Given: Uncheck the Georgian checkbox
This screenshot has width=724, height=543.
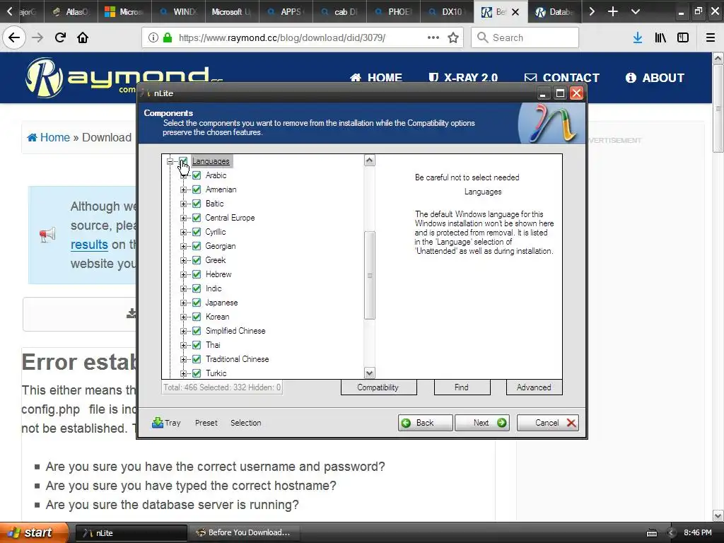Looking at the screenshot, I should tap(197, 246).
